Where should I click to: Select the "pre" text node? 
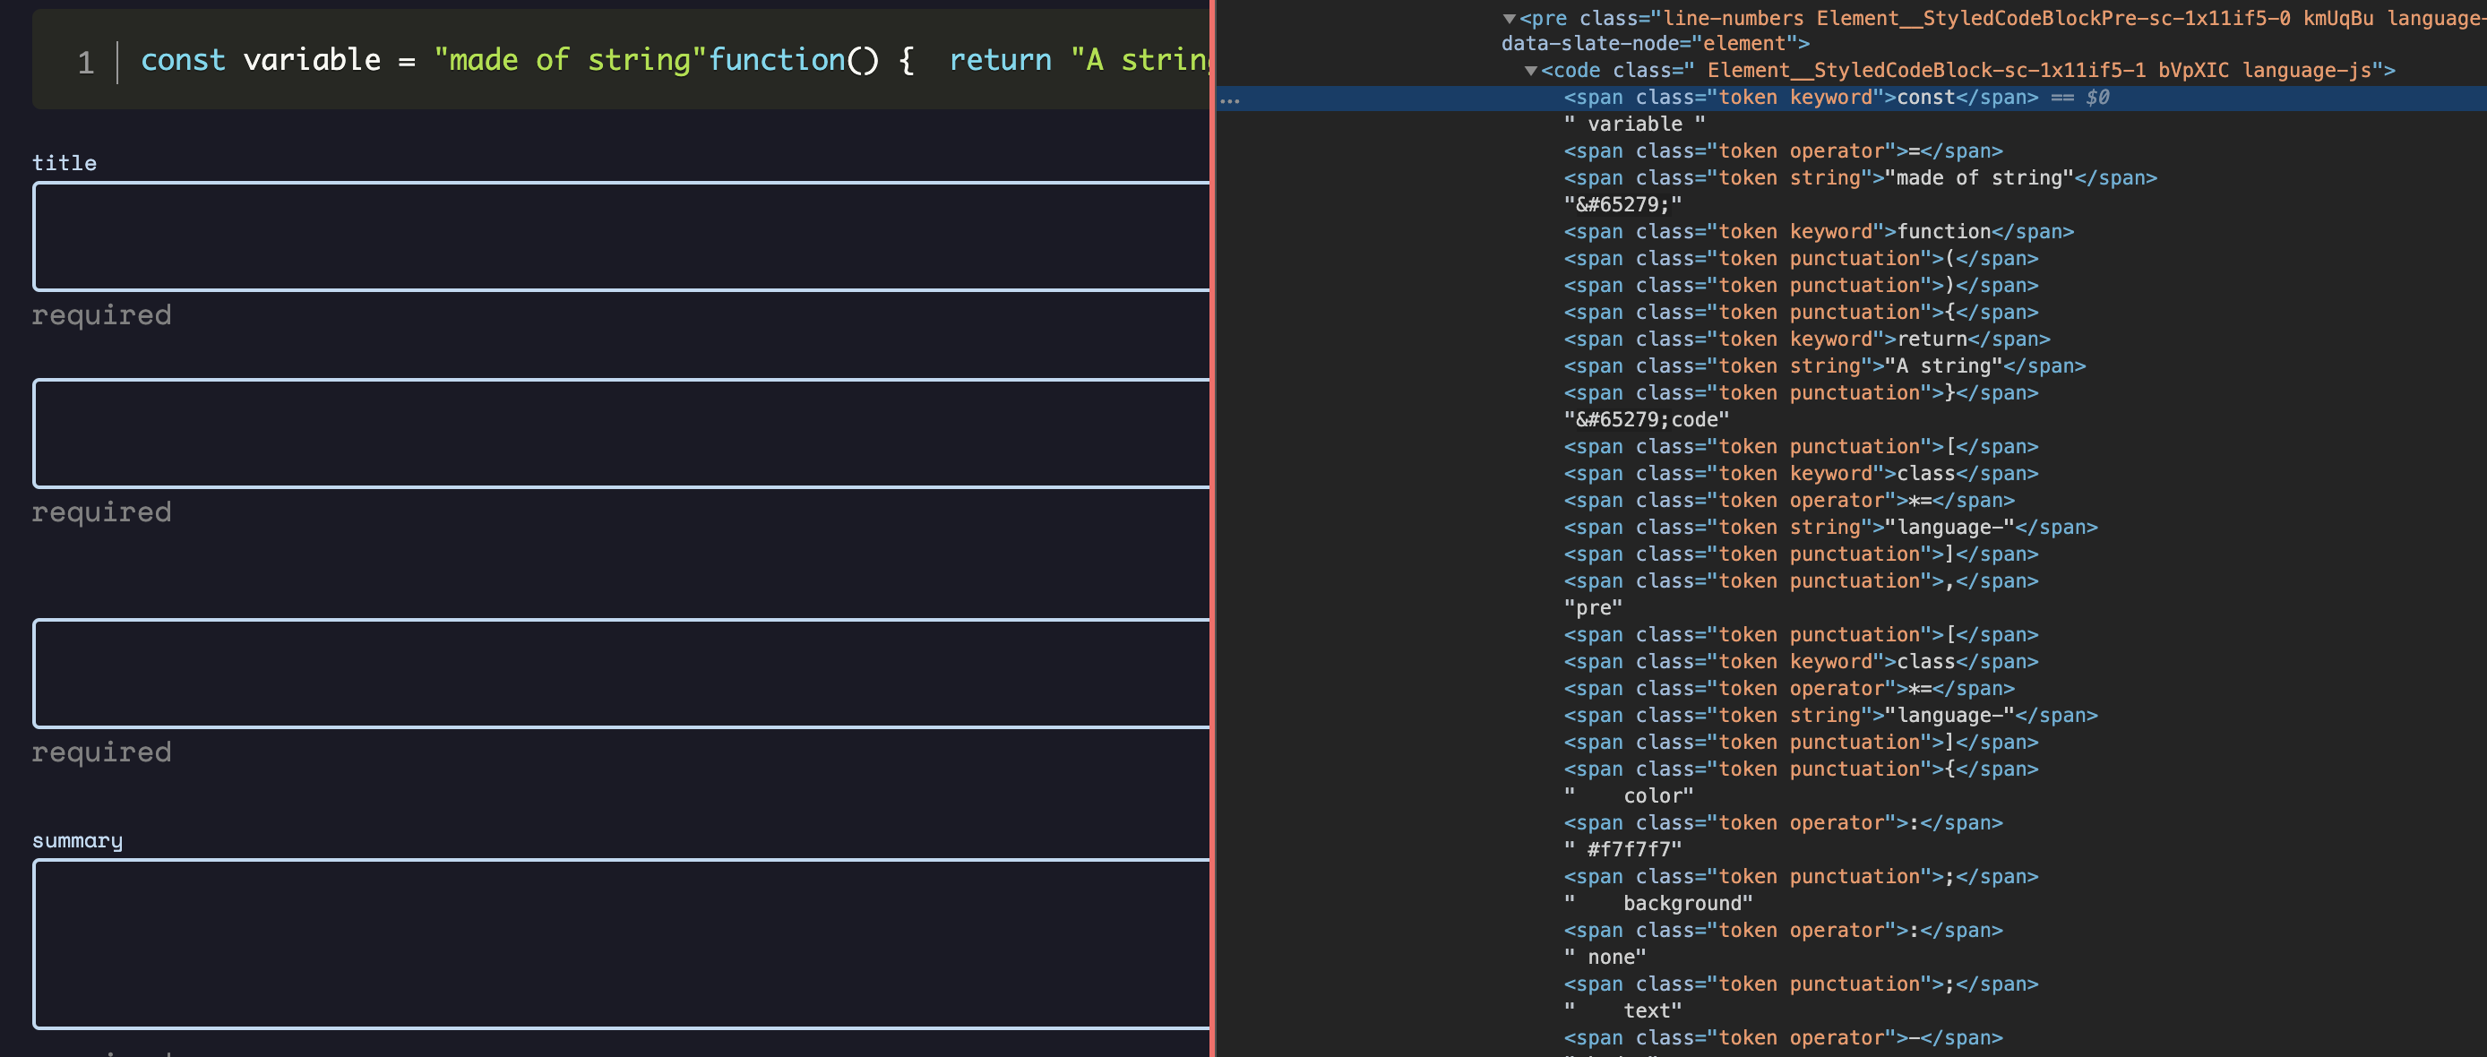[1593, 608]
